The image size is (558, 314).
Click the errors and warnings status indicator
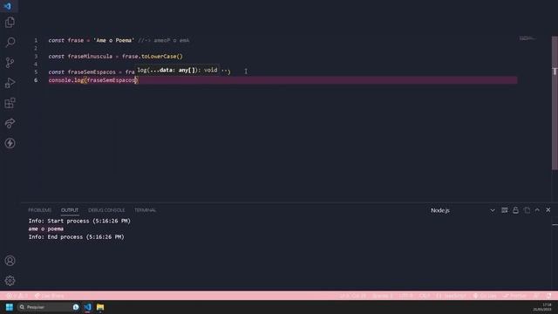tap(17, 296)
